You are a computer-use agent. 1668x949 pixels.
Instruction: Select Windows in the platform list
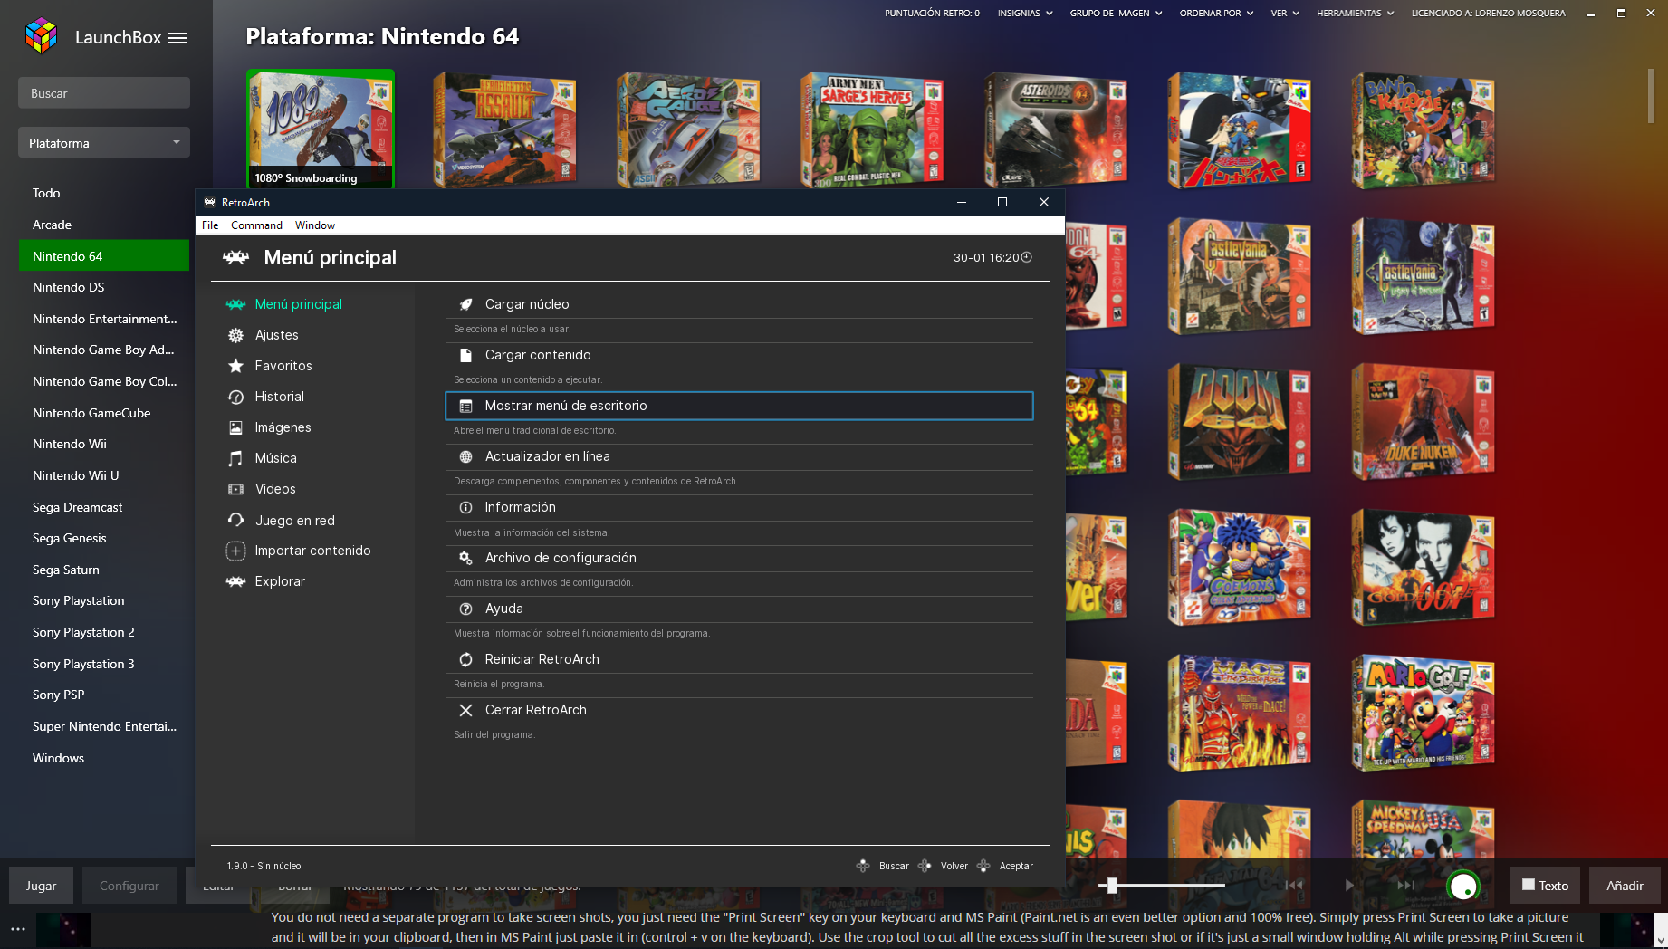(x=104, y=758)
